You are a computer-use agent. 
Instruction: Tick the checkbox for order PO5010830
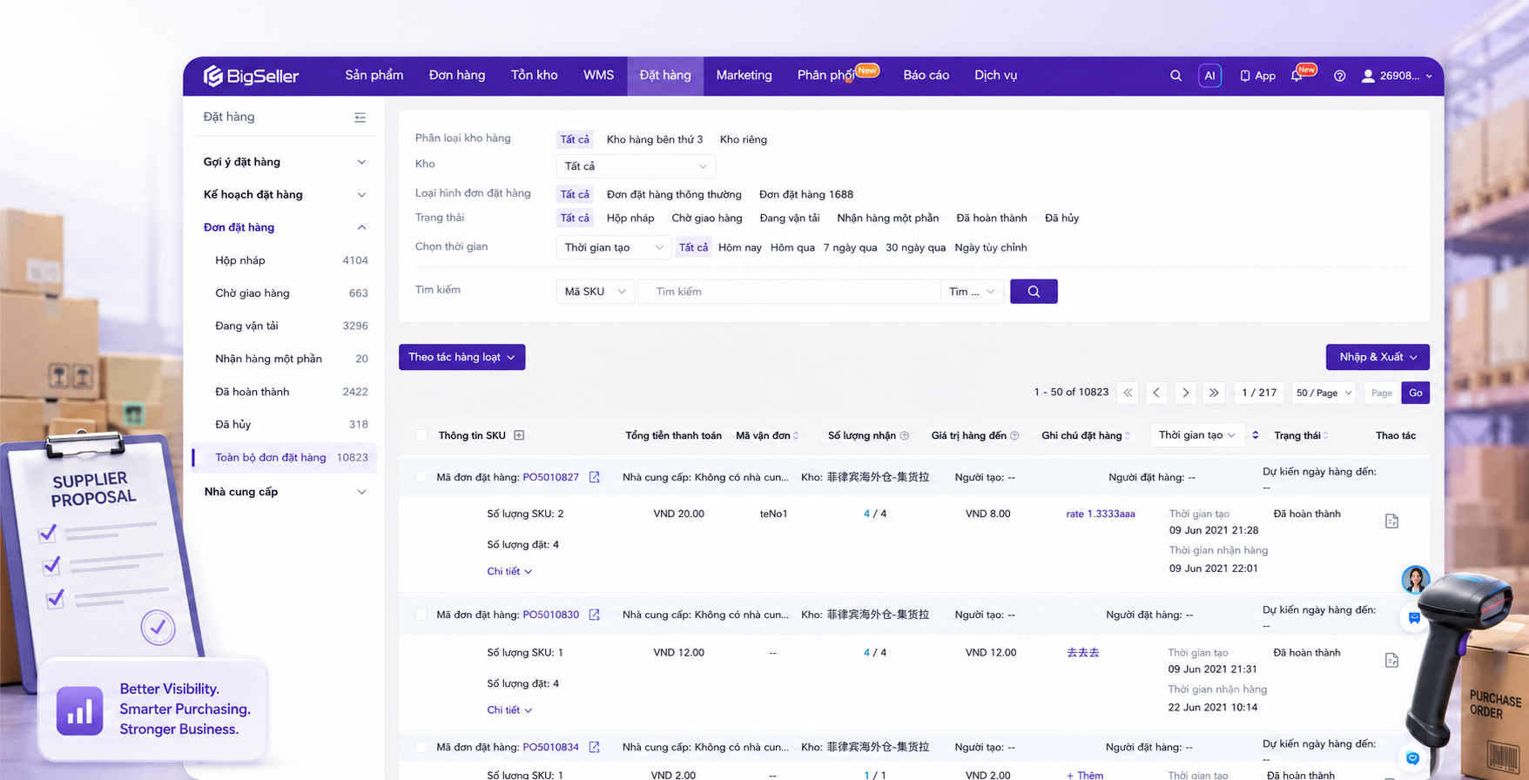pos(421,615)
